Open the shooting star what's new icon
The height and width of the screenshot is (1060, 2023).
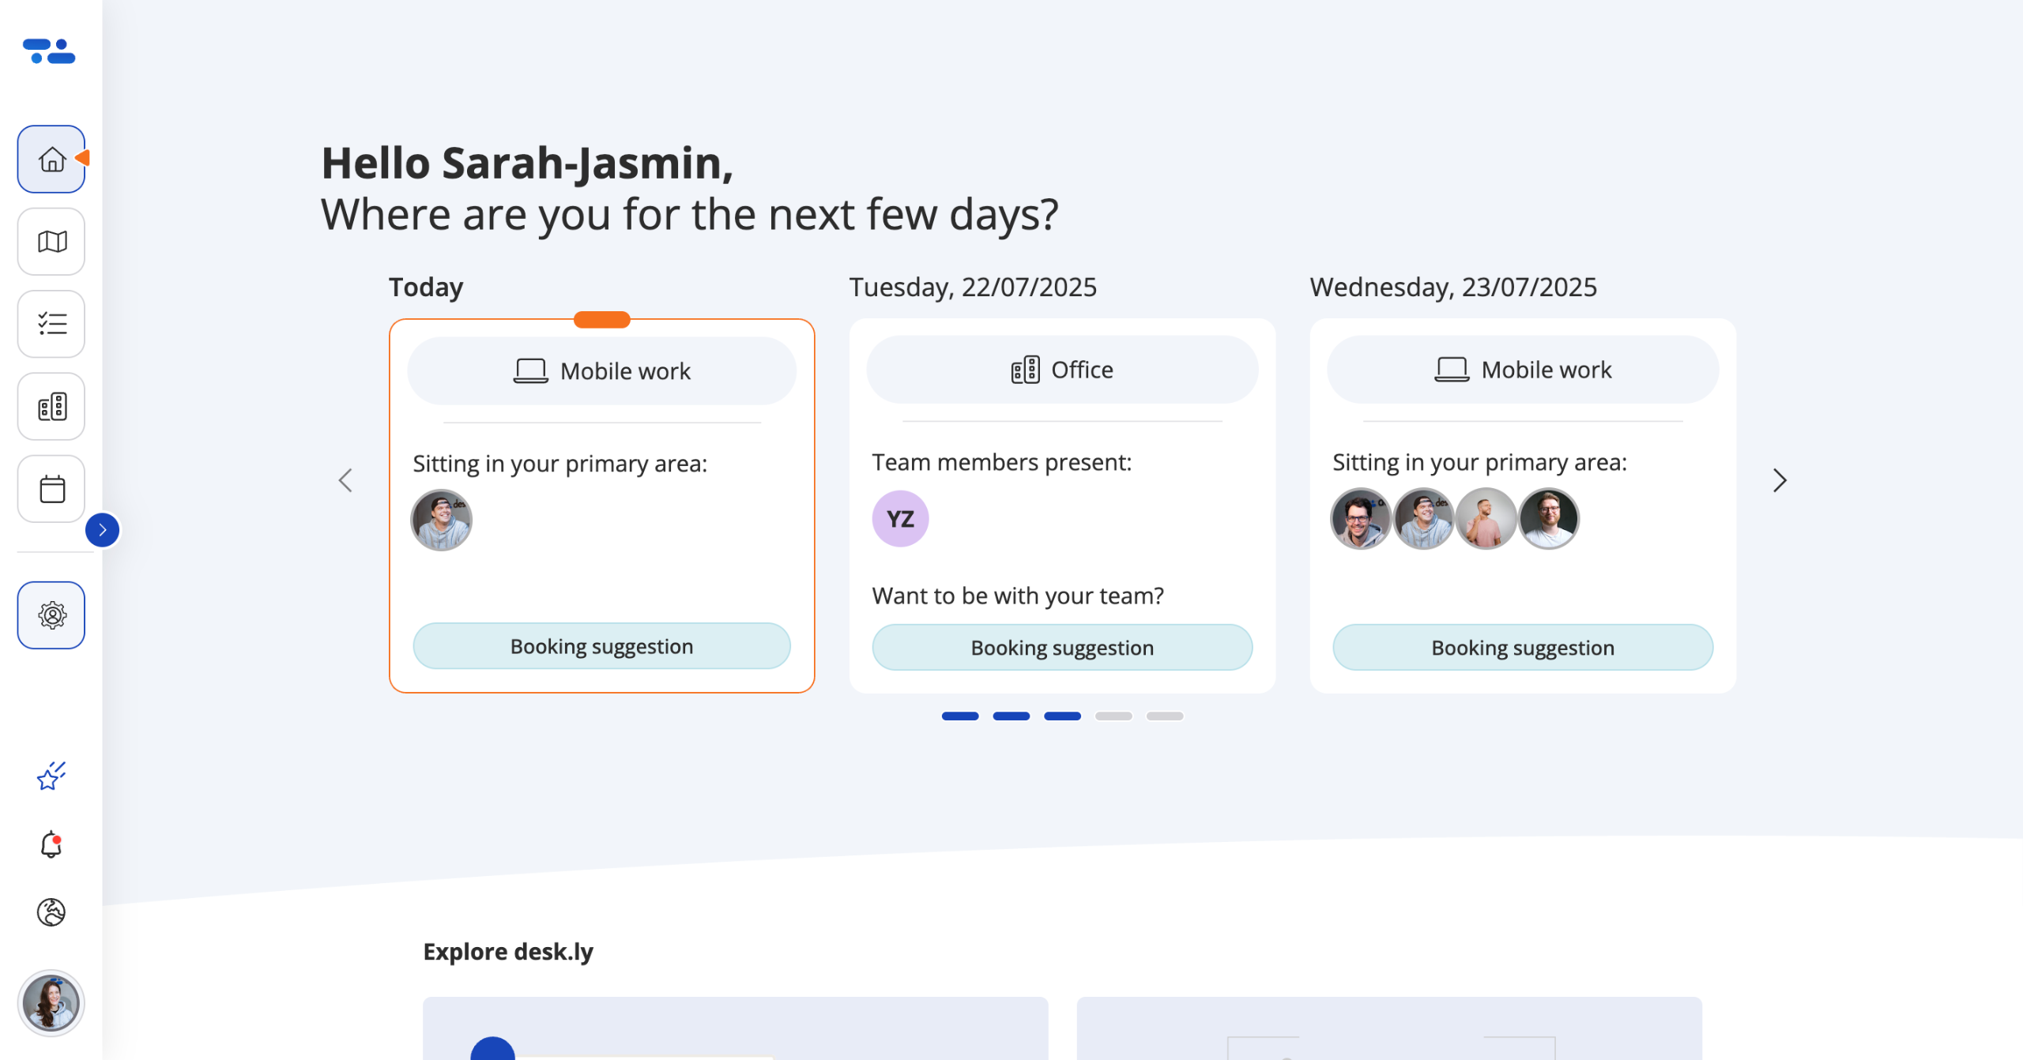[51, 776]
